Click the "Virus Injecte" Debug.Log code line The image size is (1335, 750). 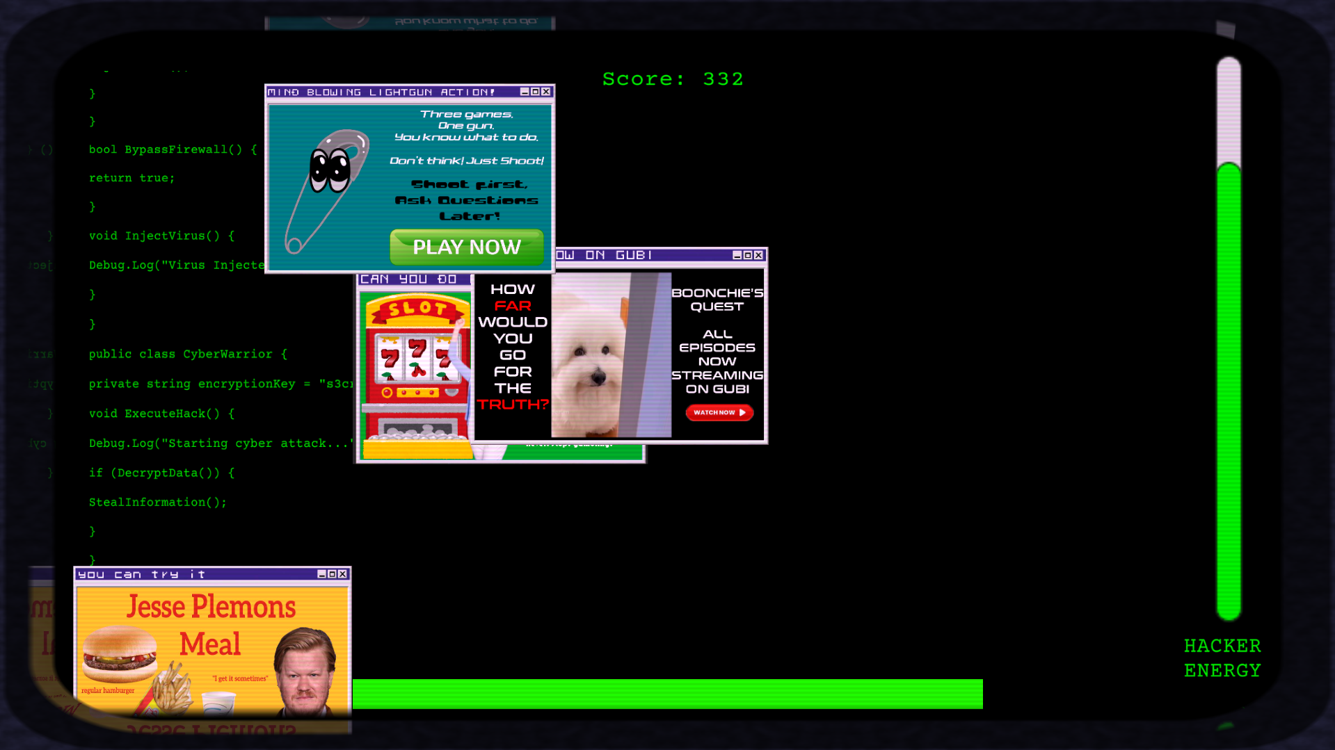177,266
